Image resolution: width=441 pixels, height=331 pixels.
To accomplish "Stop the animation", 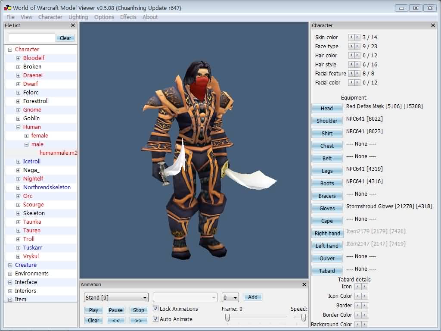I will click(139, 310).
